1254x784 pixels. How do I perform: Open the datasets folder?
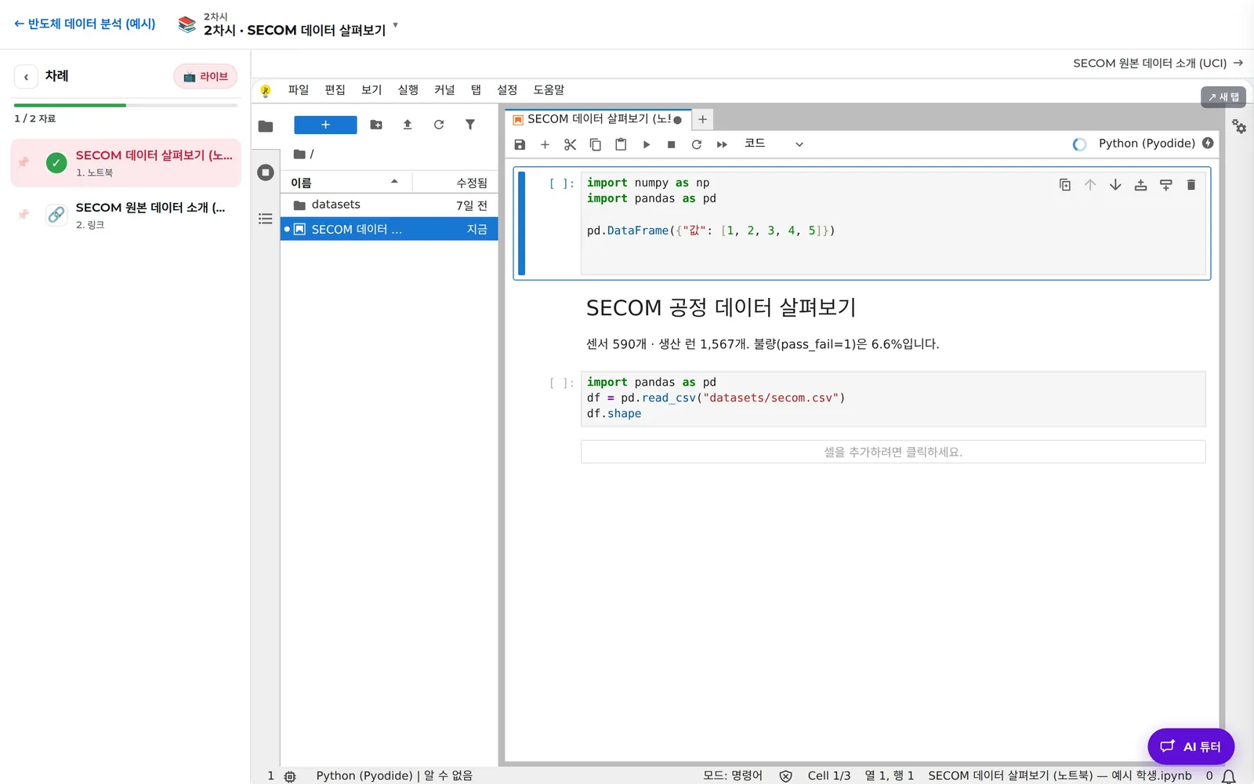pyautogui.click(x=390, y=205)
